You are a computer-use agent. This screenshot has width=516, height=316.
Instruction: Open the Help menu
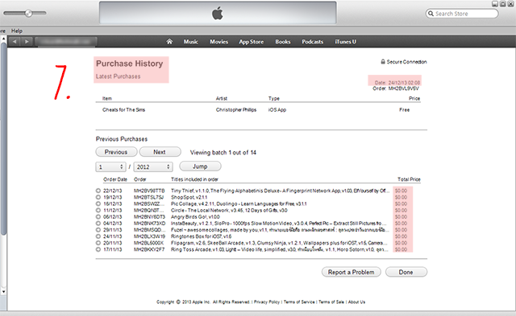[x=17, y=31]
